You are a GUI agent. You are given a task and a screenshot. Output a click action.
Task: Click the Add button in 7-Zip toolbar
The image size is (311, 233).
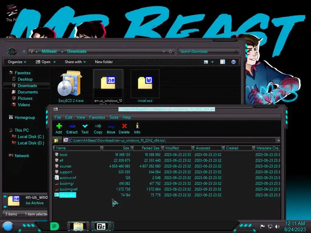click(59, 129)
